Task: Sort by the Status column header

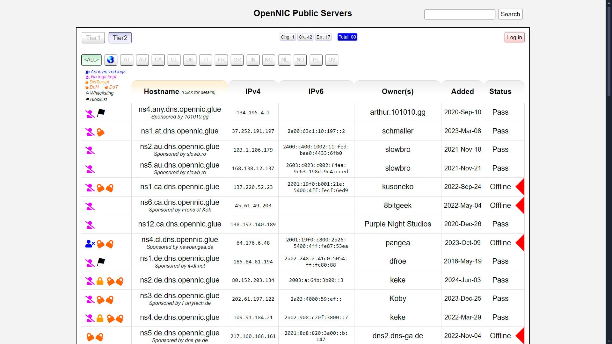Action: coord(500,92)
